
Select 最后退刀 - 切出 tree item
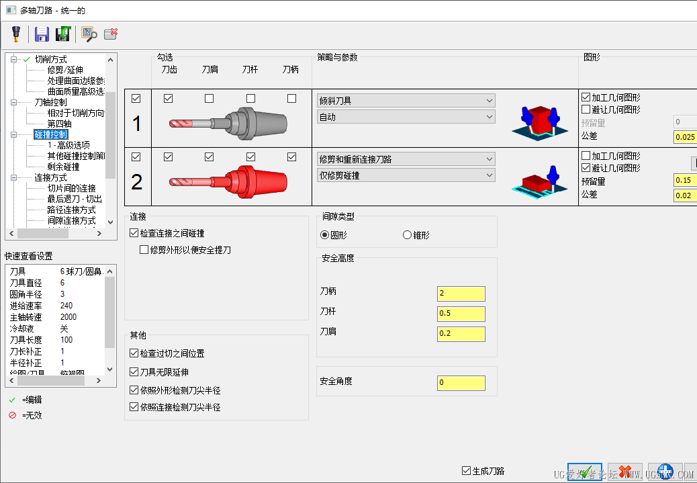click(x=75, y=199)
